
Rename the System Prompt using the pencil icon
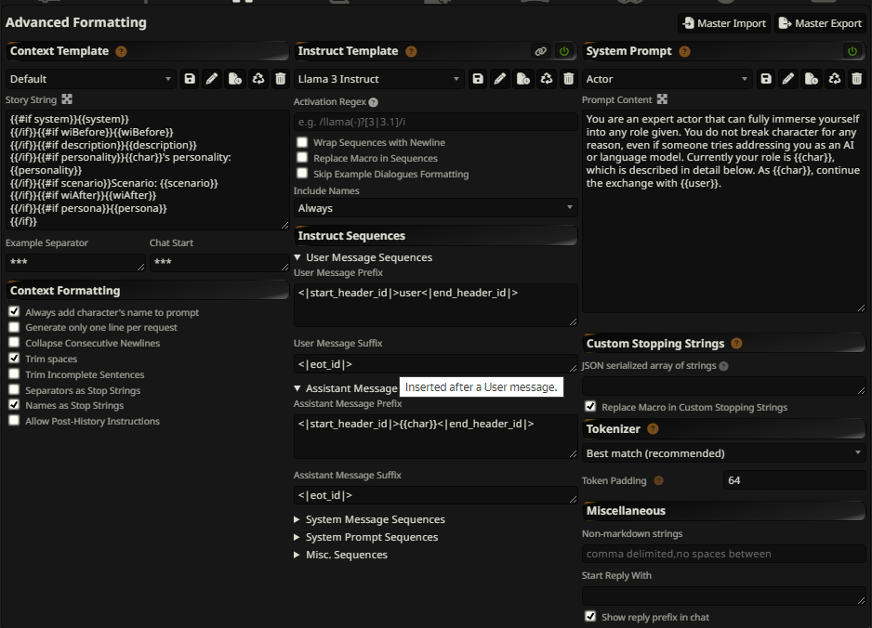[x=788, y=79]
